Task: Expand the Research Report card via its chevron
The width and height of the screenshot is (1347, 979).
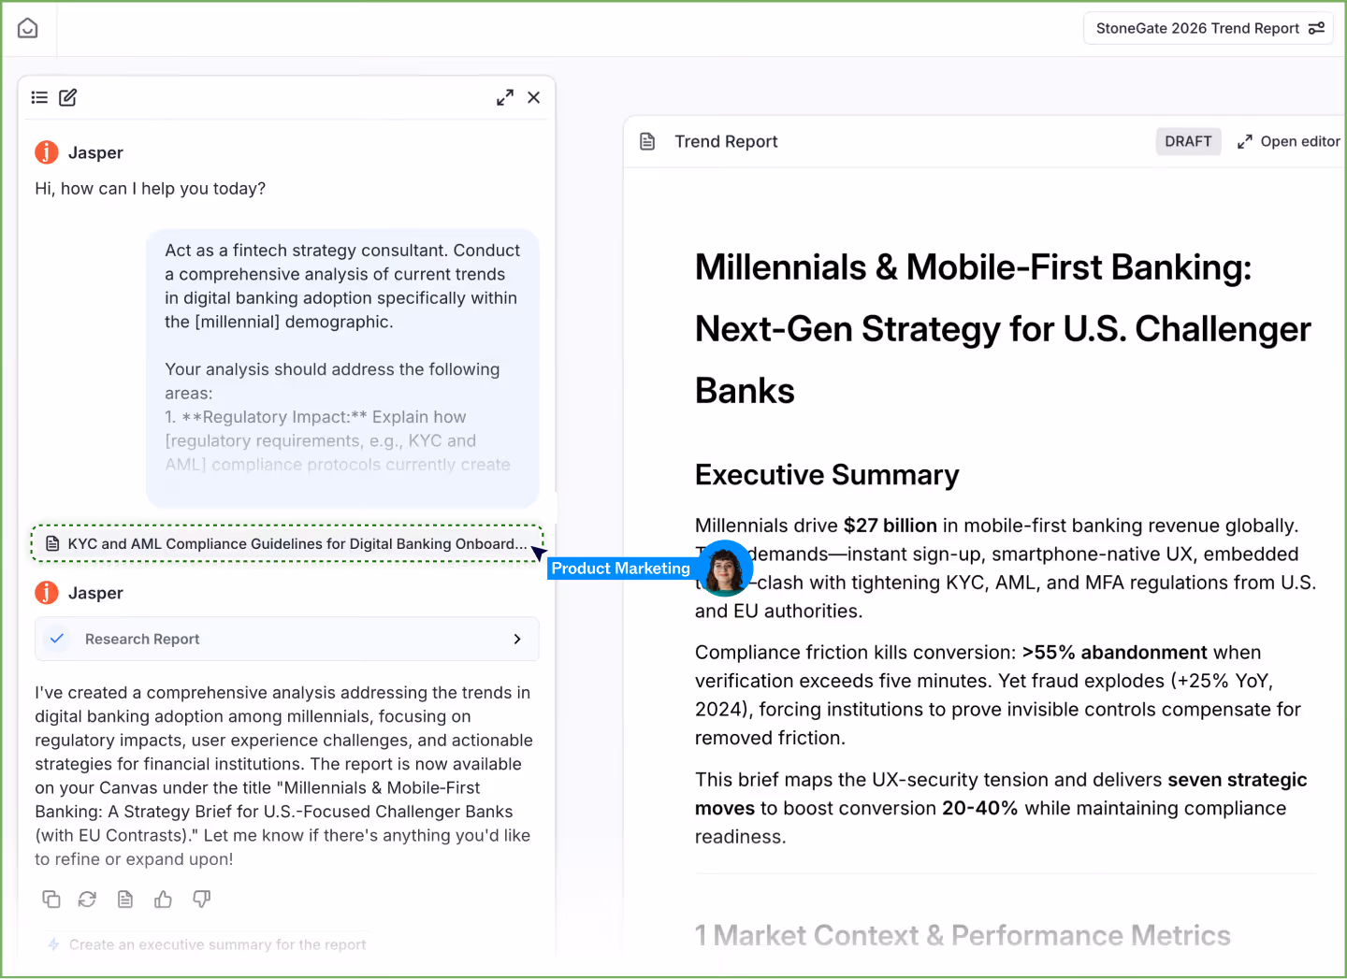Action: [x=517, y=639]
